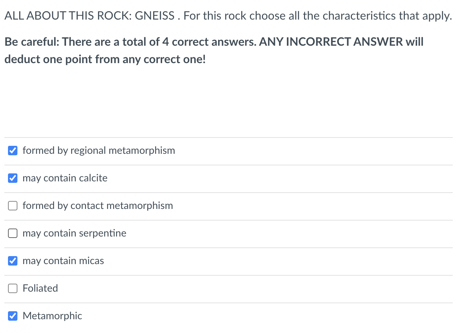Uncheck 'may contain micas'
The width and height of the screenshot is (460, 333).
(x=13, y=261)
